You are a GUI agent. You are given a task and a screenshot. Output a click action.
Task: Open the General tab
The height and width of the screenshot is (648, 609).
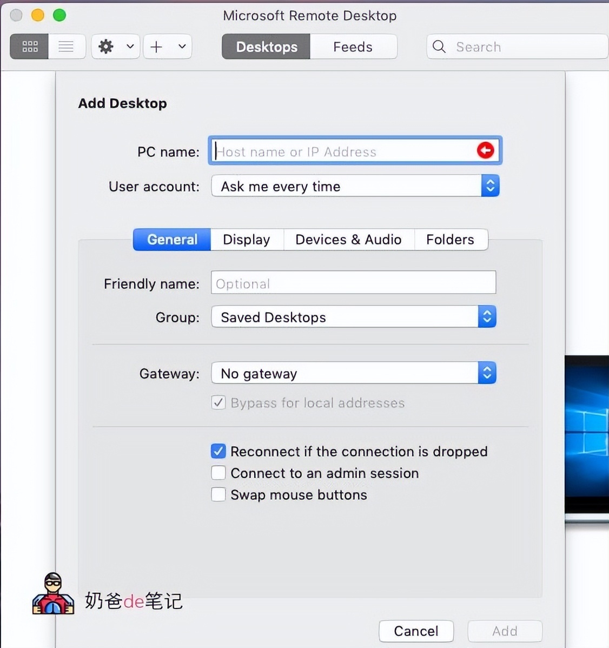(172, 240)
